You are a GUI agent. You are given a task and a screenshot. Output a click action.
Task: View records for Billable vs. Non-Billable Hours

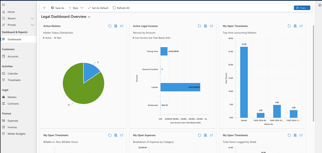[116, 135]
